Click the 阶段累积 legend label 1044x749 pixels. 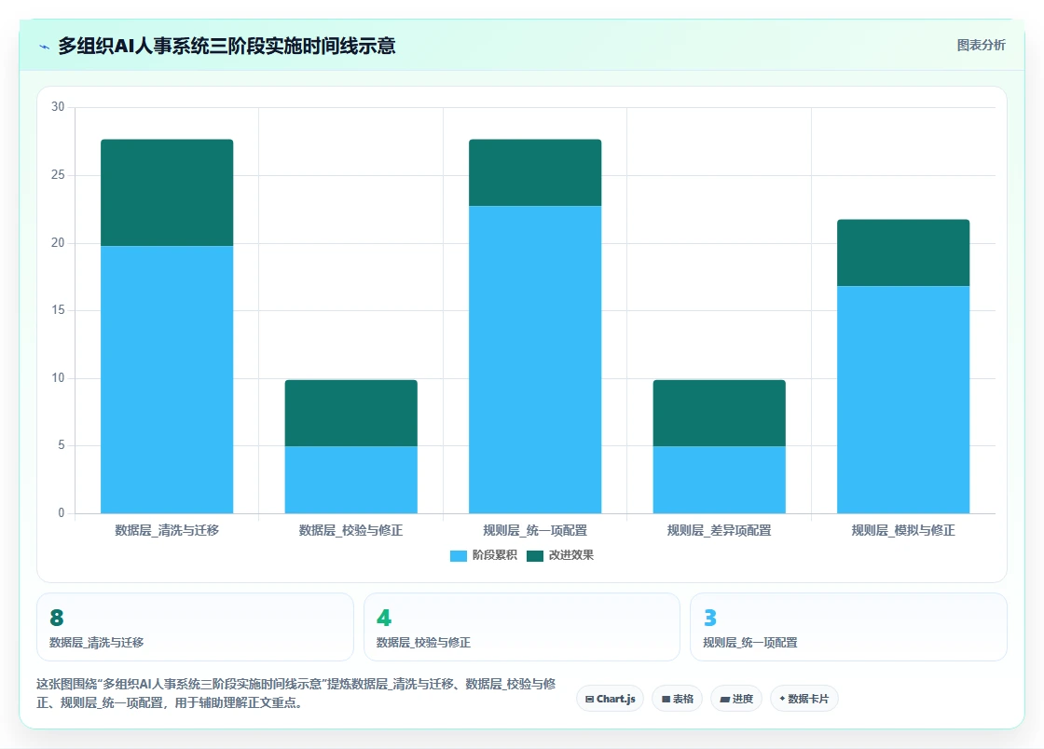[x=494, y=555]
